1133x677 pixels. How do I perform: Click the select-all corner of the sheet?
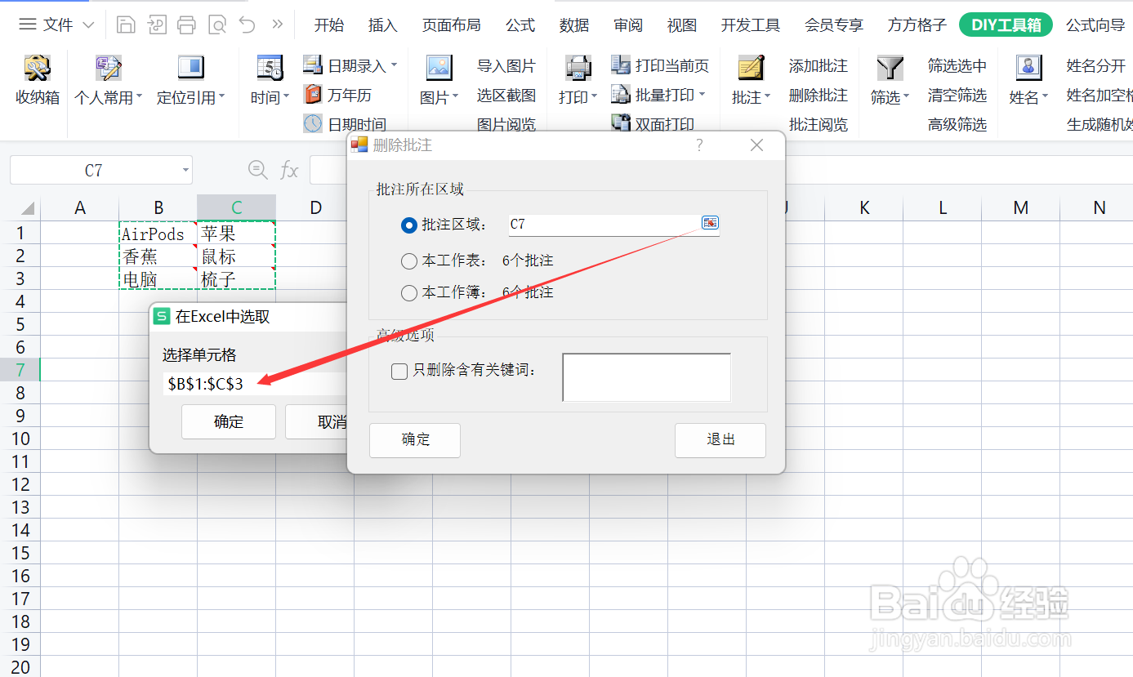26,207
